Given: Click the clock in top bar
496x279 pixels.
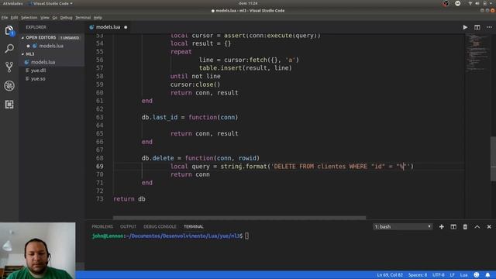Looking at the screenshot, I should [248, 3].
